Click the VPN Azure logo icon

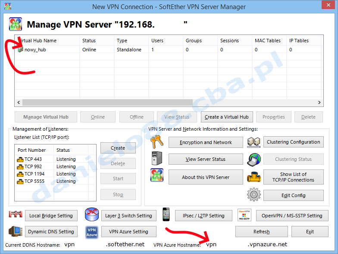92,232
